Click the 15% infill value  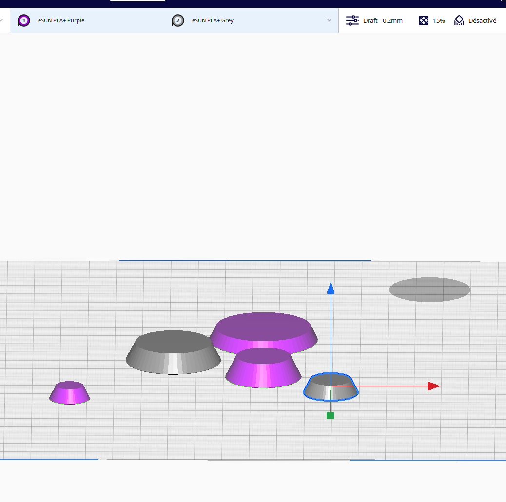click(x=439, y=21)
